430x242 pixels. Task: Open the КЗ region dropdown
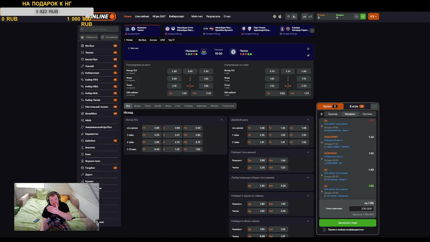click(374, 16)
